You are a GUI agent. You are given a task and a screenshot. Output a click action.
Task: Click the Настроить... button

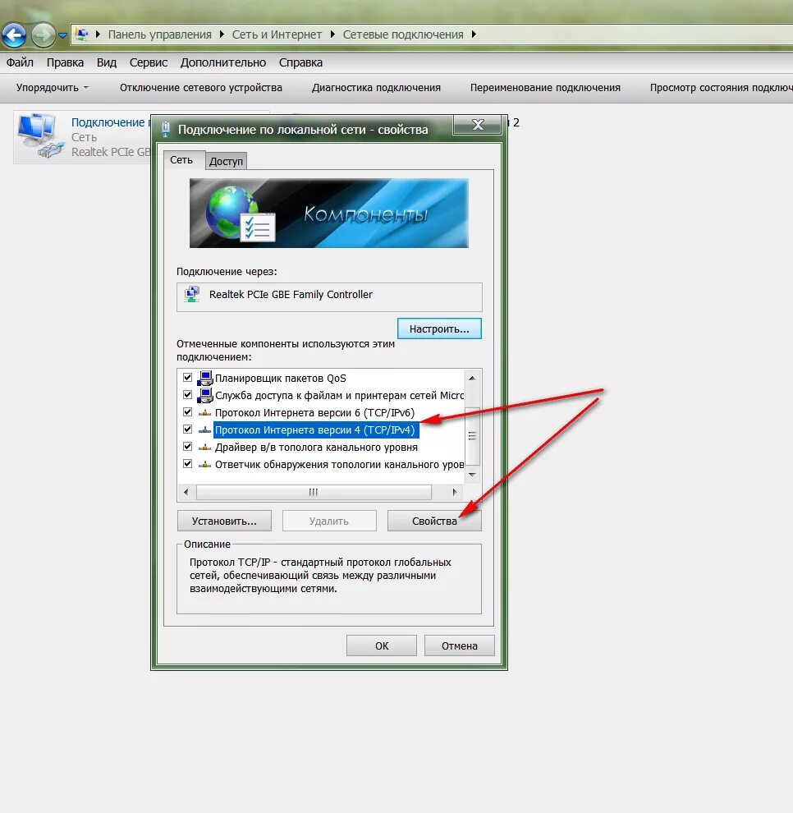[x=439, y=328]
